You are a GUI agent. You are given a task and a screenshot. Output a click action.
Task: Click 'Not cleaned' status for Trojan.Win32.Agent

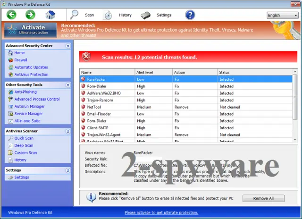[230, 135]
